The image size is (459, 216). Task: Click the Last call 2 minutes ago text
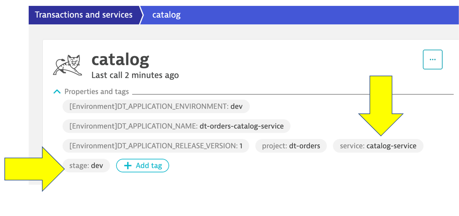coord(135,75)
